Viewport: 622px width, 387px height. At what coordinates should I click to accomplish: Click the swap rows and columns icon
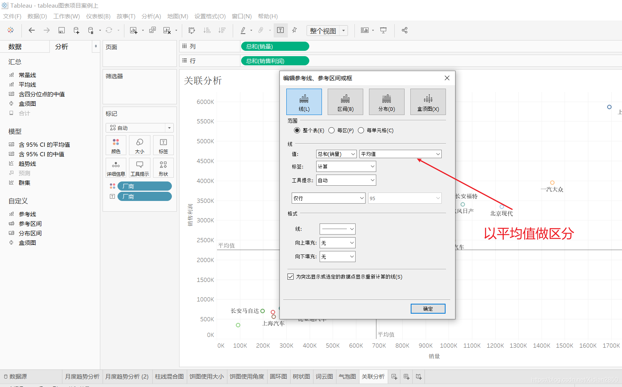tap(192, 30)
